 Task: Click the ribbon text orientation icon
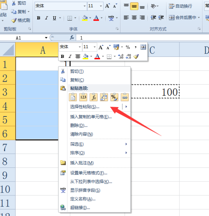[x=153, y=6]
